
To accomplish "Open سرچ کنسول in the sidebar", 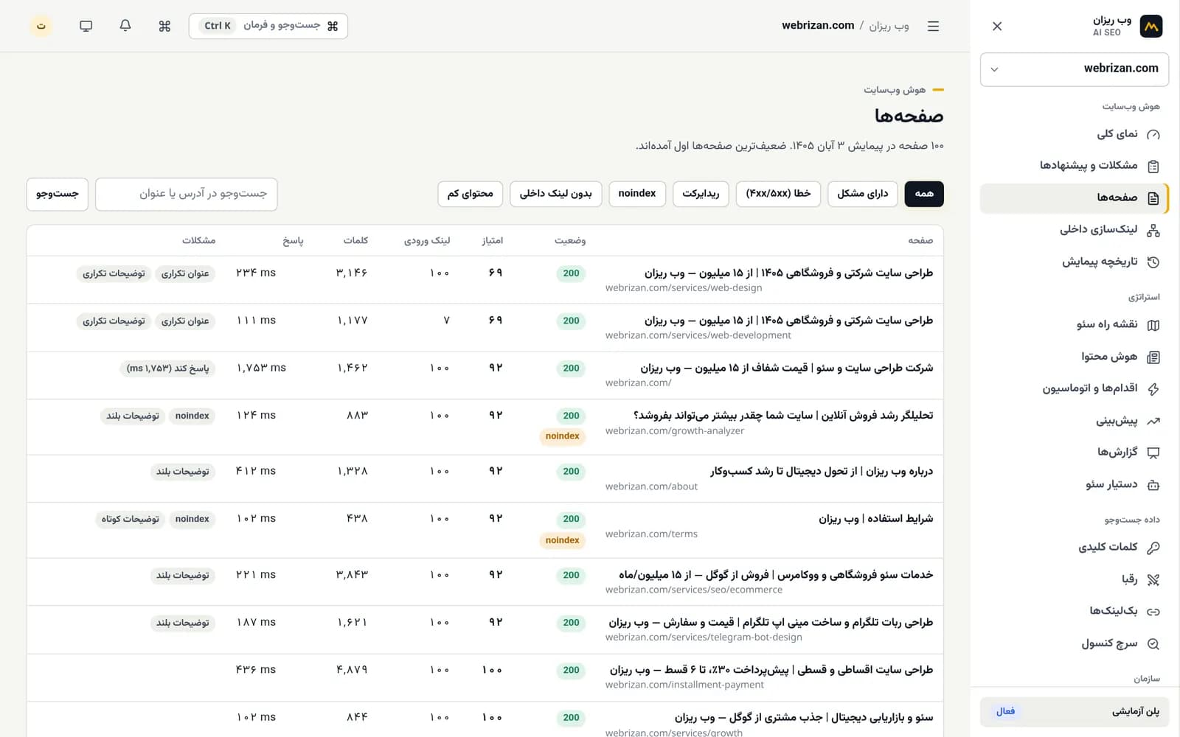I will coord(1075,643).
